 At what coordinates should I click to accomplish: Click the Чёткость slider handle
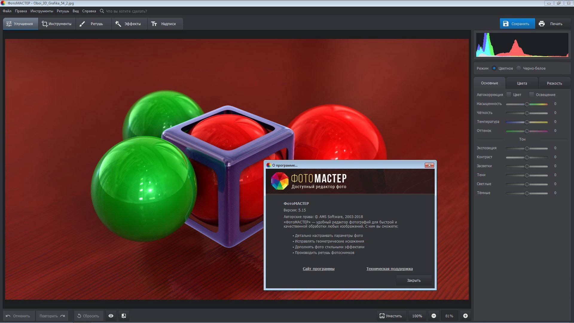[x=527, y=113]
